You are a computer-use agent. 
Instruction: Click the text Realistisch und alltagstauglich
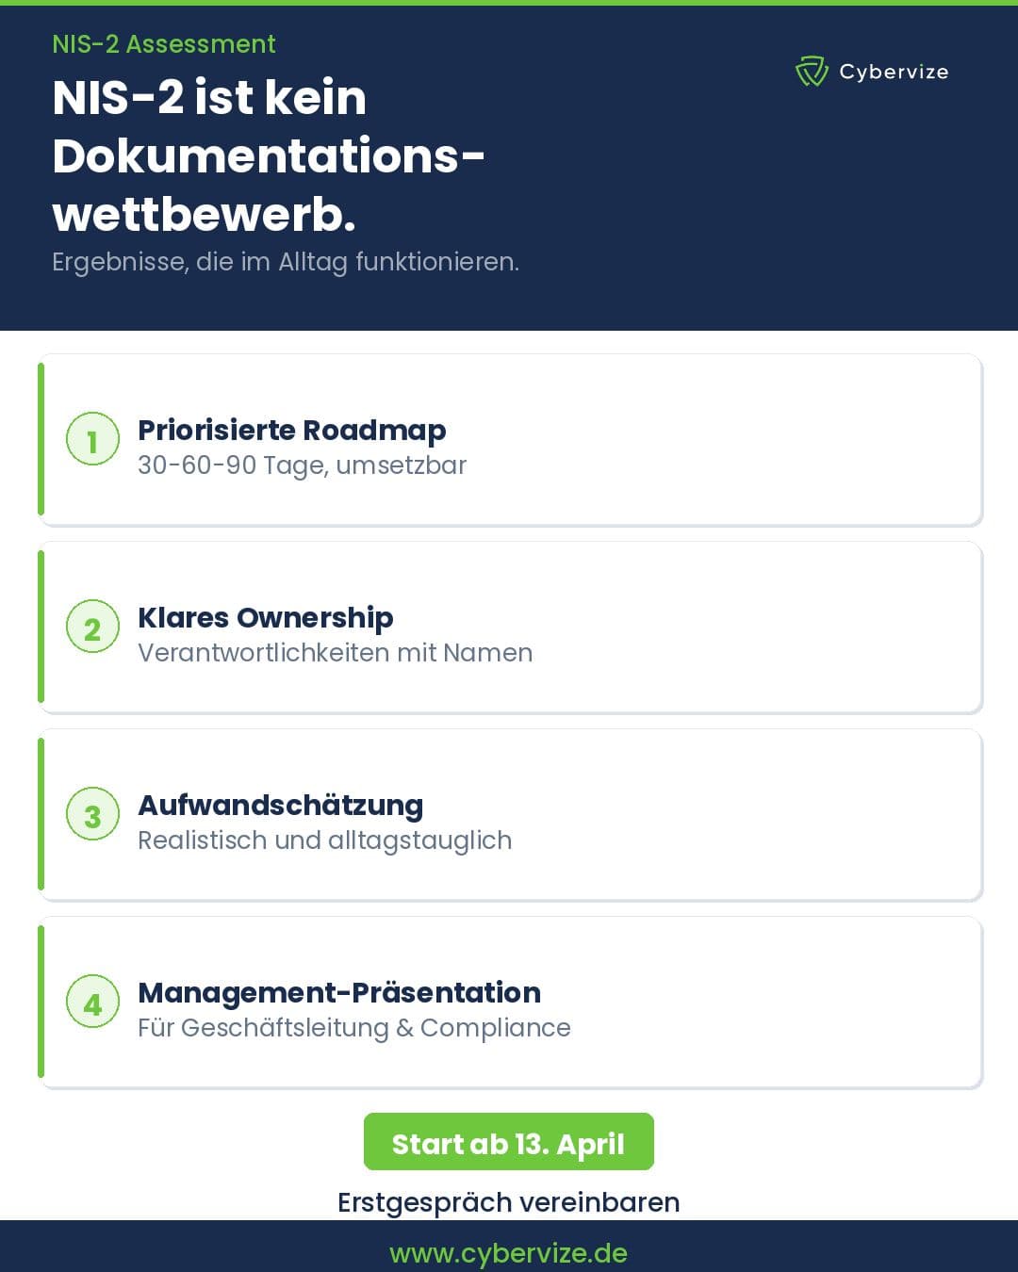click(324, 840)
